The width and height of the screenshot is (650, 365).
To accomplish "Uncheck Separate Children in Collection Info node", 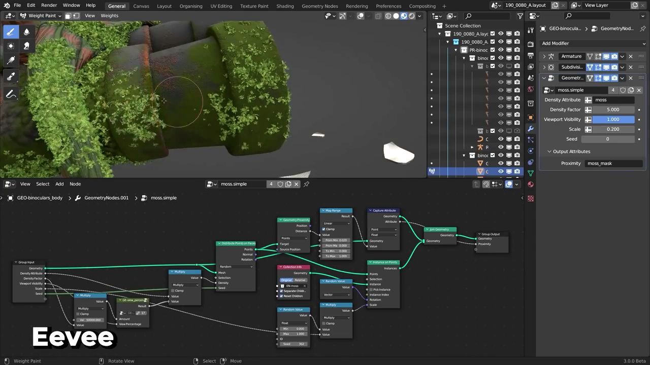I will coord(281,291).
